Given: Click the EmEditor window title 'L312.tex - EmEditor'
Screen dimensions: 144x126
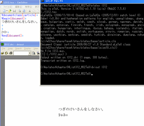Looking at the screenshot, I should (16, 2).
